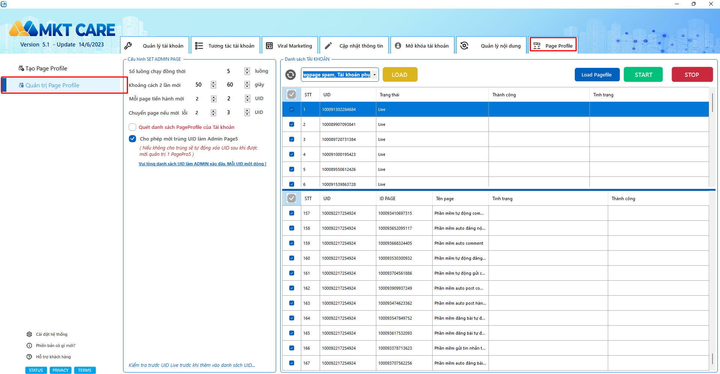Open the Viral Marketing tab

tap(290, 46)
